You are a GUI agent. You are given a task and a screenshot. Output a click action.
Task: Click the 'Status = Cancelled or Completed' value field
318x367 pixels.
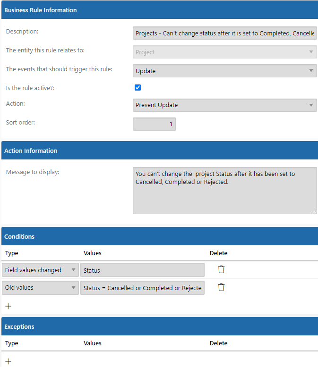tap(142, 288)
